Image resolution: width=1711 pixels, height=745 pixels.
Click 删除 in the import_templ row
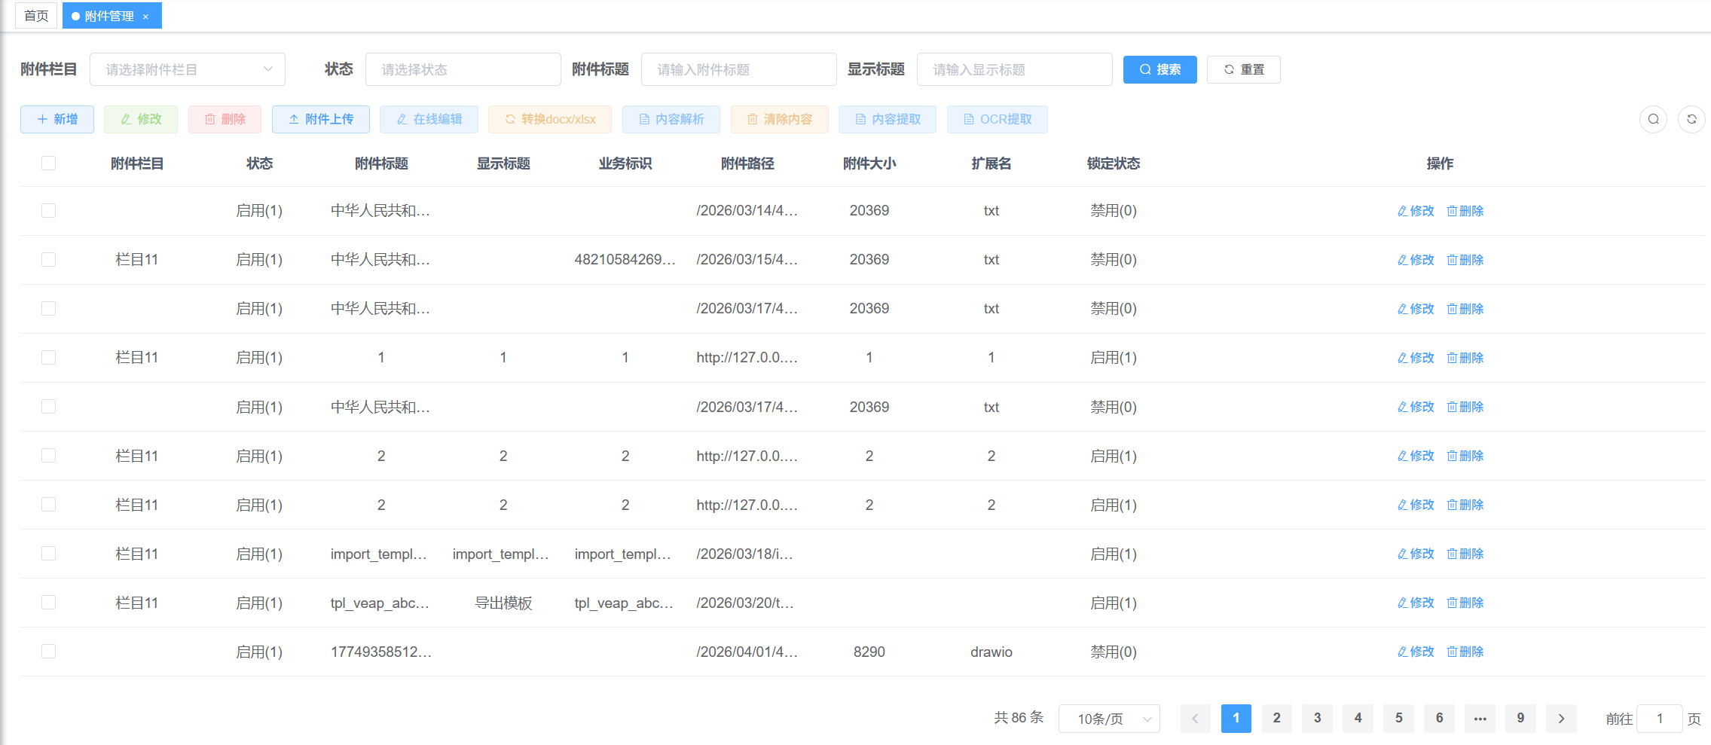point(1465,554)
